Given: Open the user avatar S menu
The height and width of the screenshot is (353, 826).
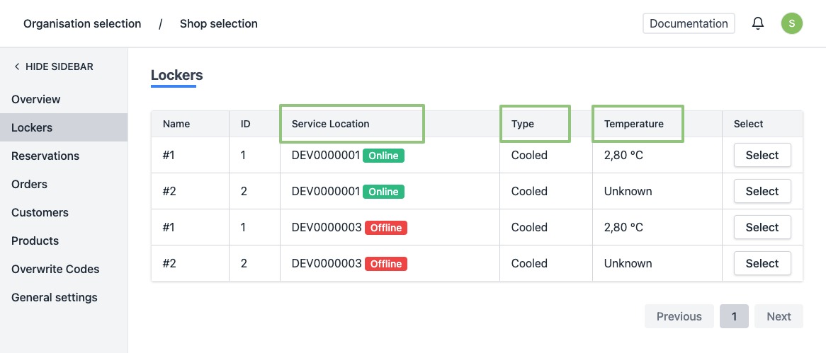Looking at the screenshot, I should click(791, 23).
